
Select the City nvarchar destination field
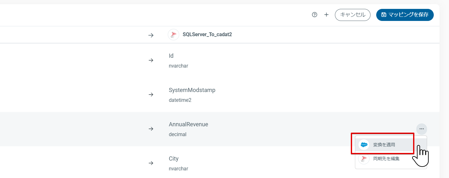tap(178, 163)
